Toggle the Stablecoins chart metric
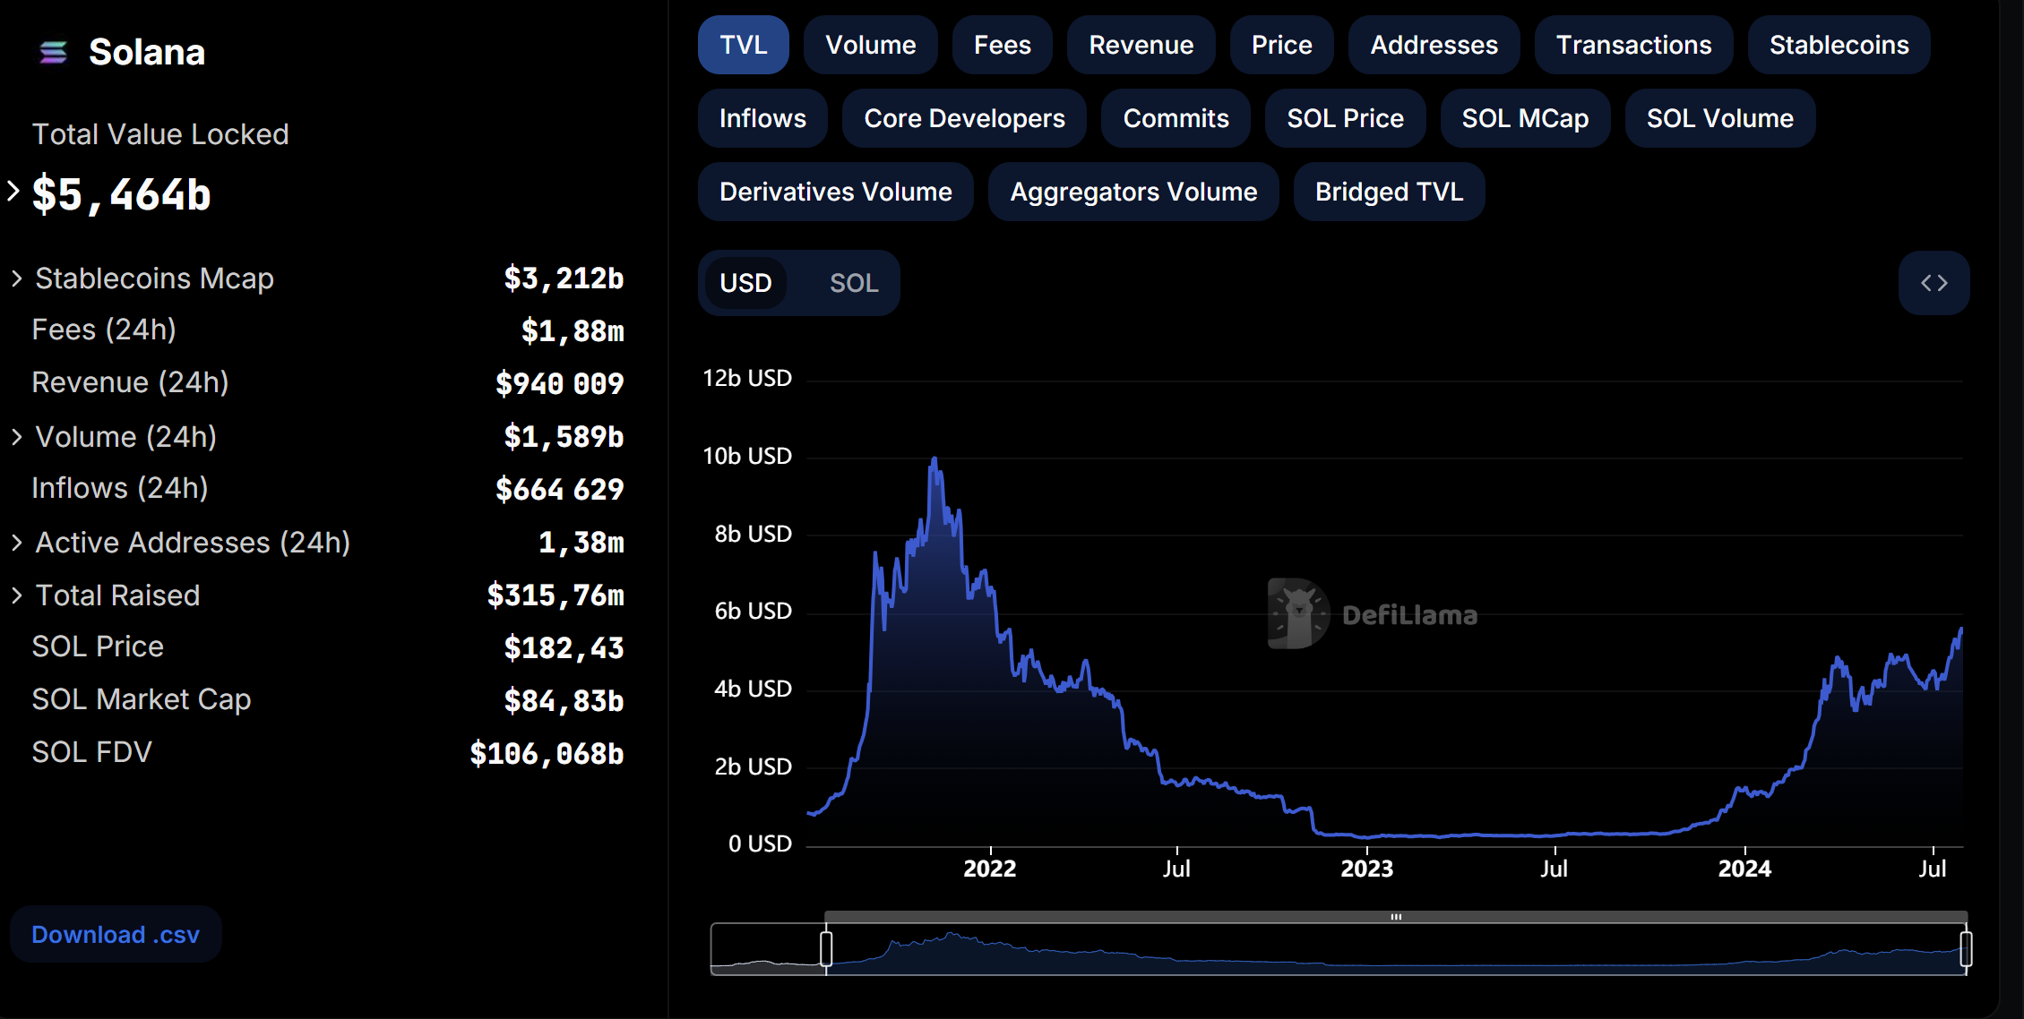 coord(1839,45)
